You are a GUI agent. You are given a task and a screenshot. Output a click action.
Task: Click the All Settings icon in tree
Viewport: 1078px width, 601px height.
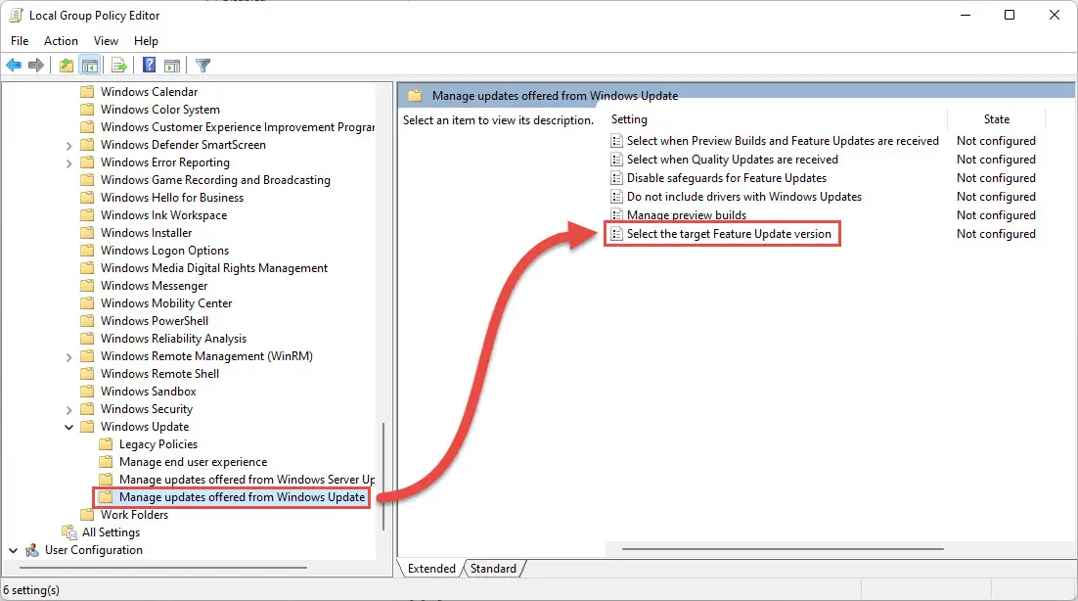[x=69, y=532]
